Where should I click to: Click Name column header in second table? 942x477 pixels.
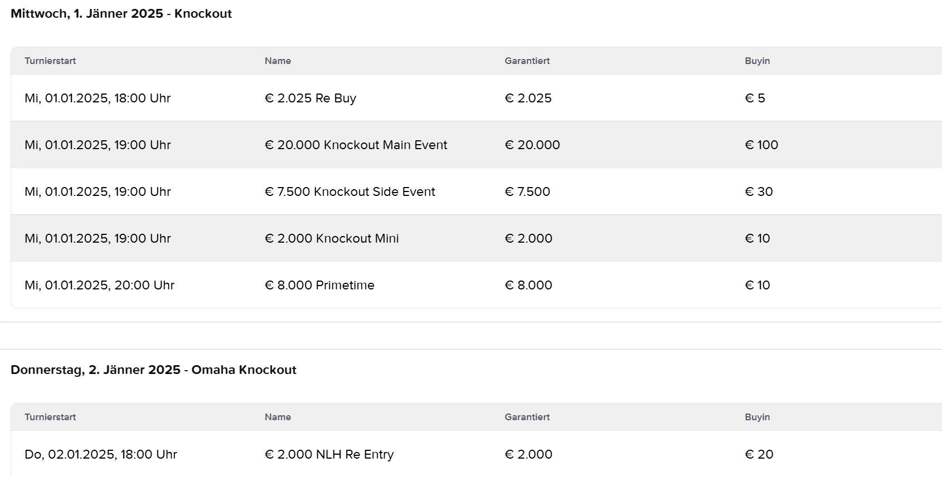coord(278,417)
